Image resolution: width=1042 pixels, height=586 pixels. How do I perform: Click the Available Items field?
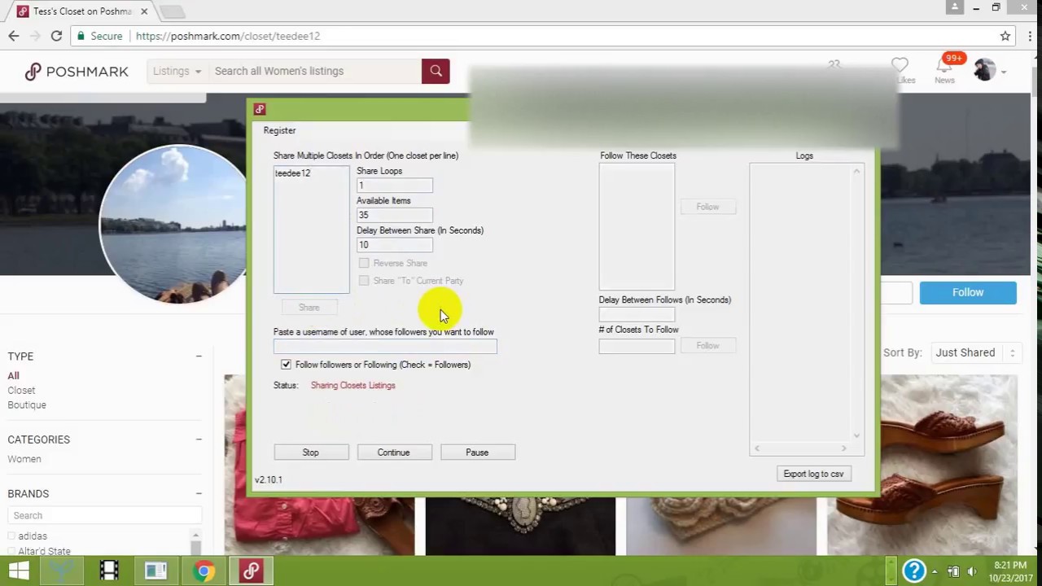394,215
